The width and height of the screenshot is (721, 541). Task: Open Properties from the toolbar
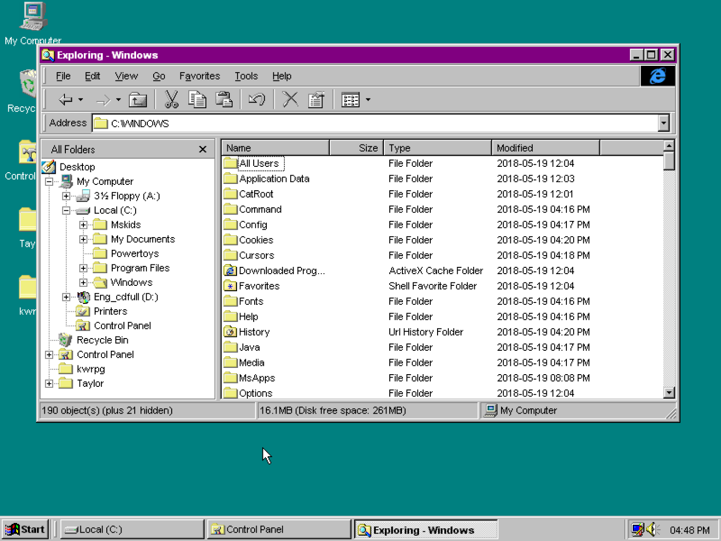click(x=316, y=100)
